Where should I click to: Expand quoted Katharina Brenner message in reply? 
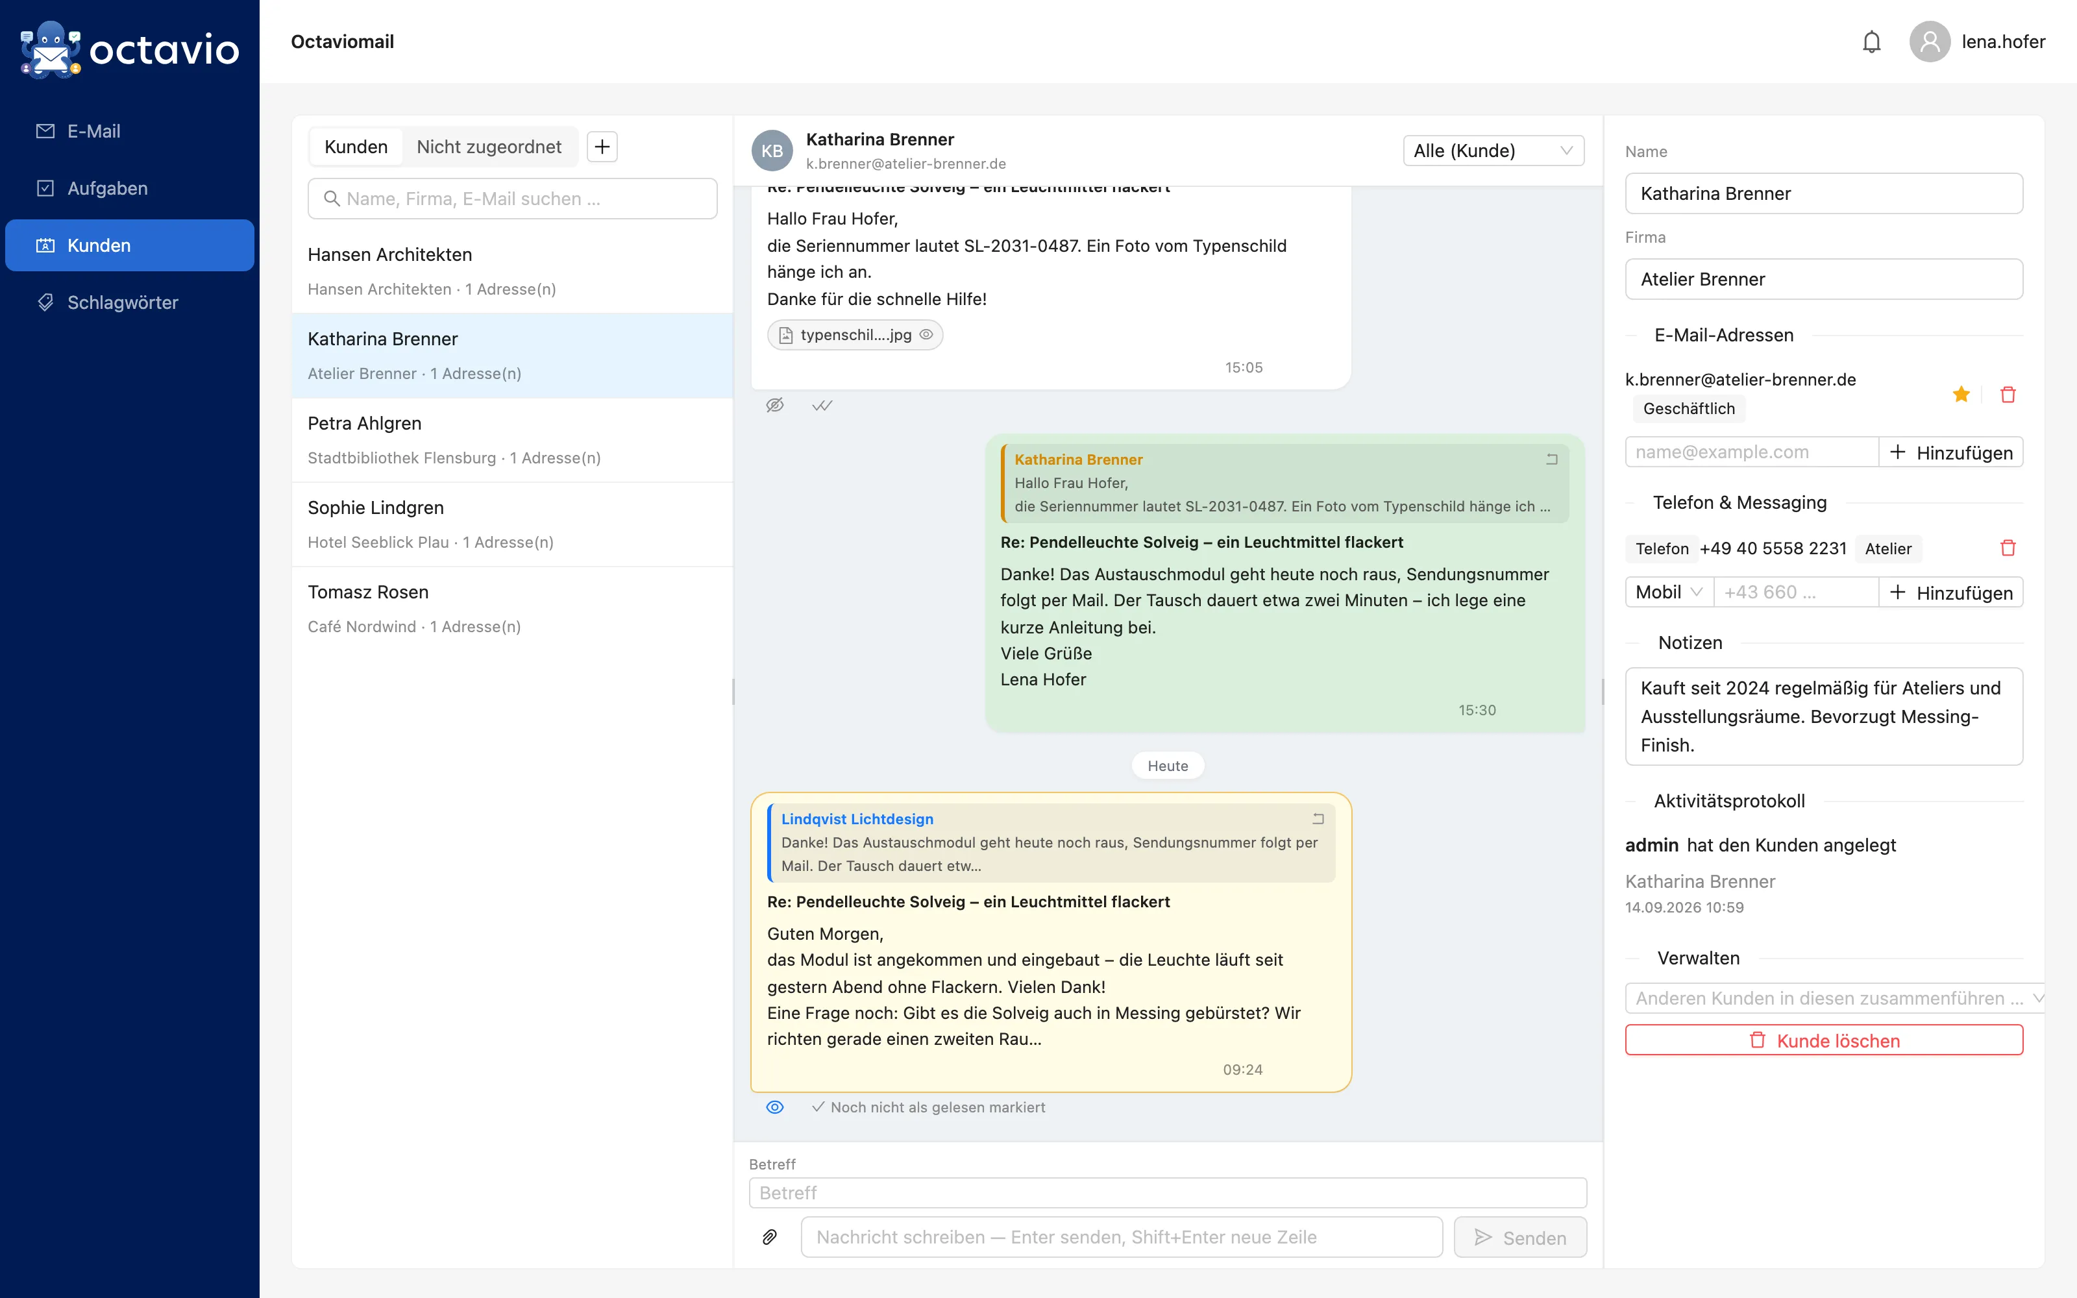click(1552, 459)
